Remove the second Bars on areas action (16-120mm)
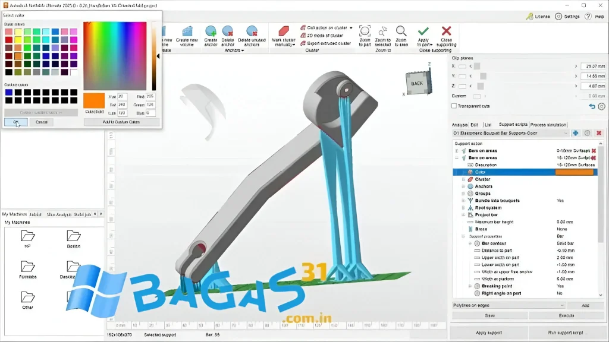Screen dimensions: 609x342 tap(594, 158)
